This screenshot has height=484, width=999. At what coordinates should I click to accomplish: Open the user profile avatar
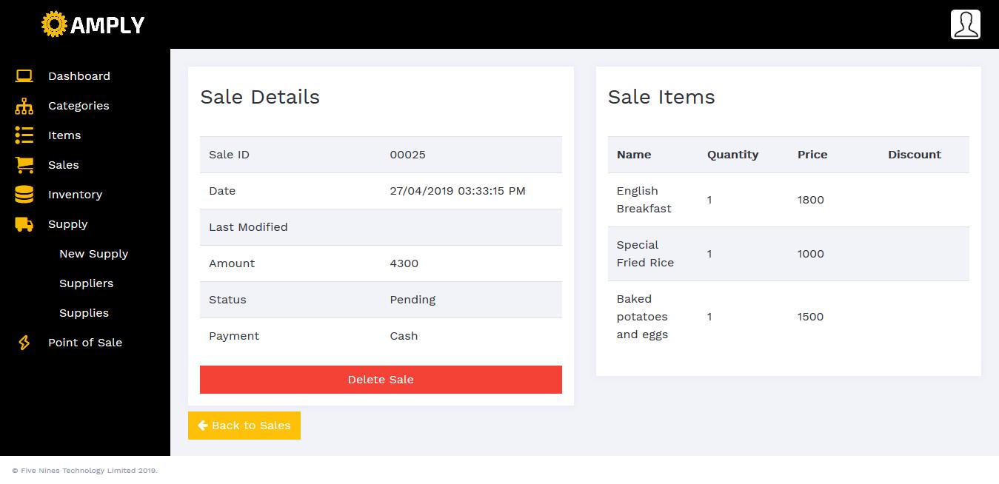click(965, 24)
